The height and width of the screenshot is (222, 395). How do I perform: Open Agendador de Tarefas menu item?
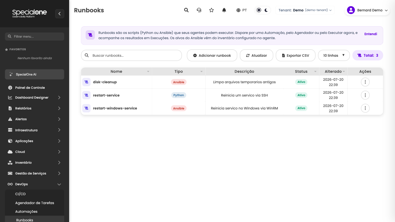click(x=35, y=203)
